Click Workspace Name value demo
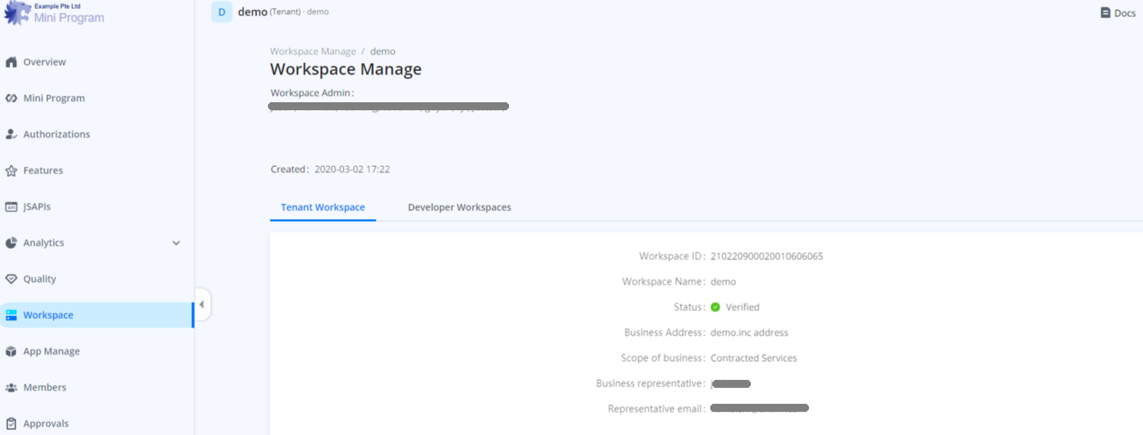1143x435 pixels. coord(723,281)
